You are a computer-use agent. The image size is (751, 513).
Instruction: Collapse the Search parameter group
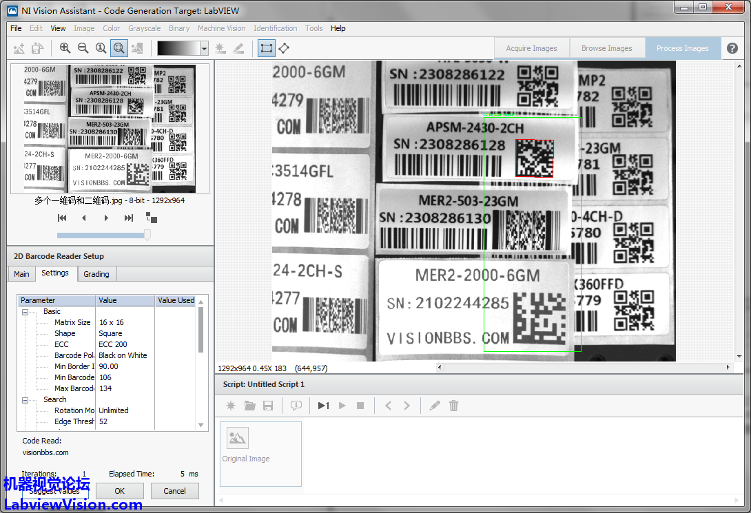coord(25,400)
